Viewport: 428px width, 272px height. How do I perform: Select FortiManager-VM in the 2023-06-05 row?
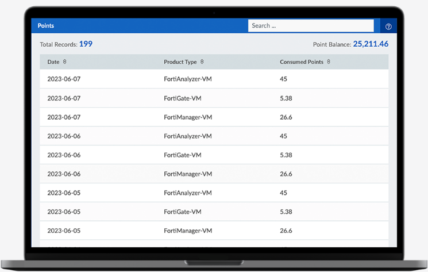click(188, 231)
